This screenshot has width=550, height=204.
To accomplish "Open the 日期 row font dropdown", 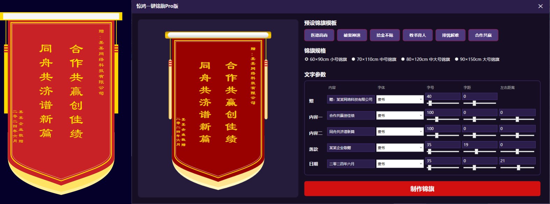I will (400, 164).
